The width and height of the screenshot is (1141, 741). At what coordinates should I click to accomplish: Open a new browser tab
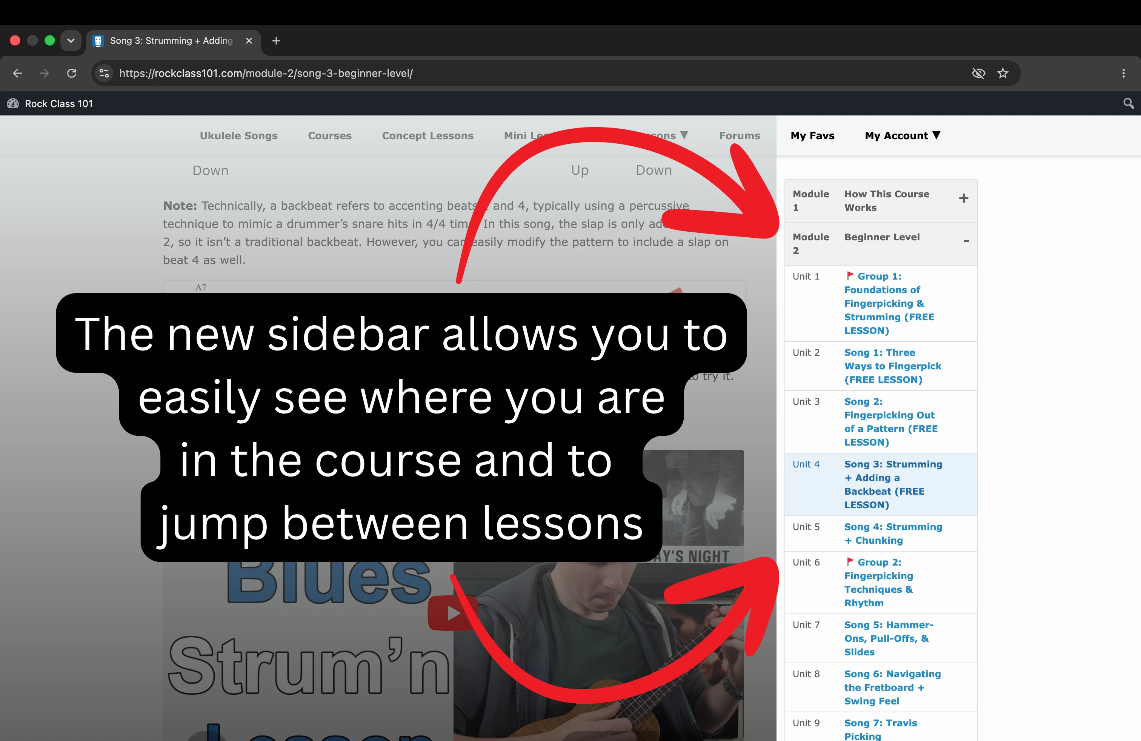pyautogui.click(x=276, y=41)
